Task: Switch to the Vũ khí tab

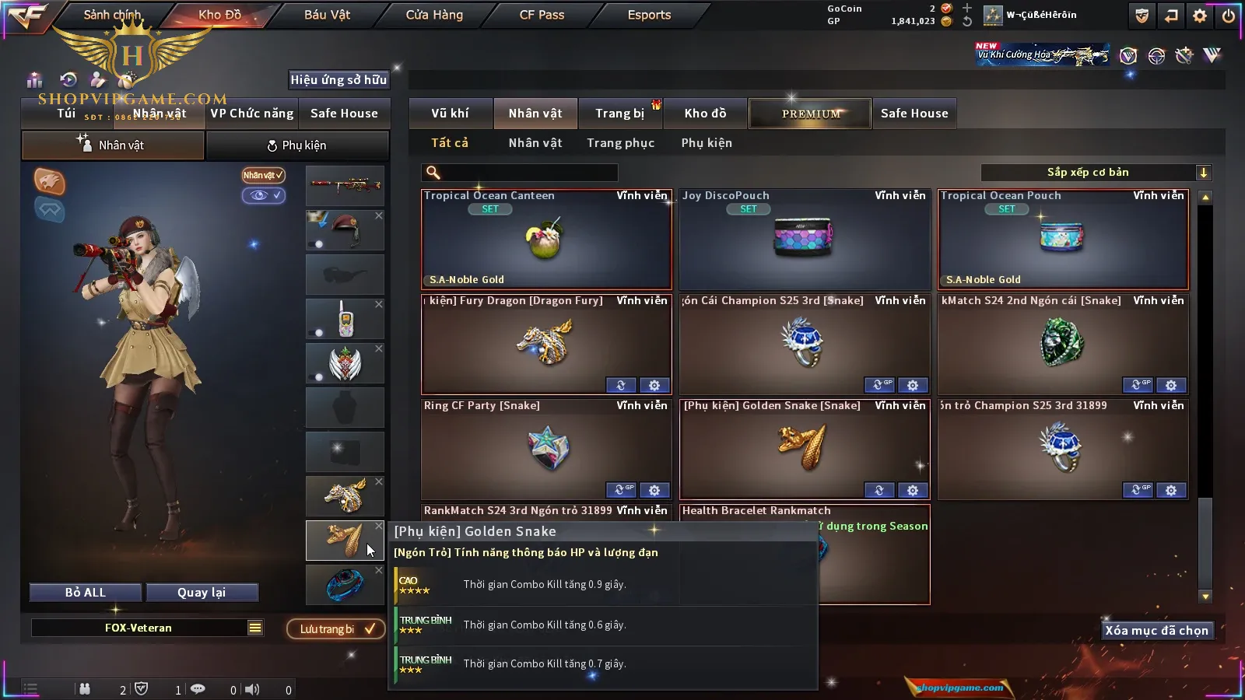Action: tap(450, 114)
